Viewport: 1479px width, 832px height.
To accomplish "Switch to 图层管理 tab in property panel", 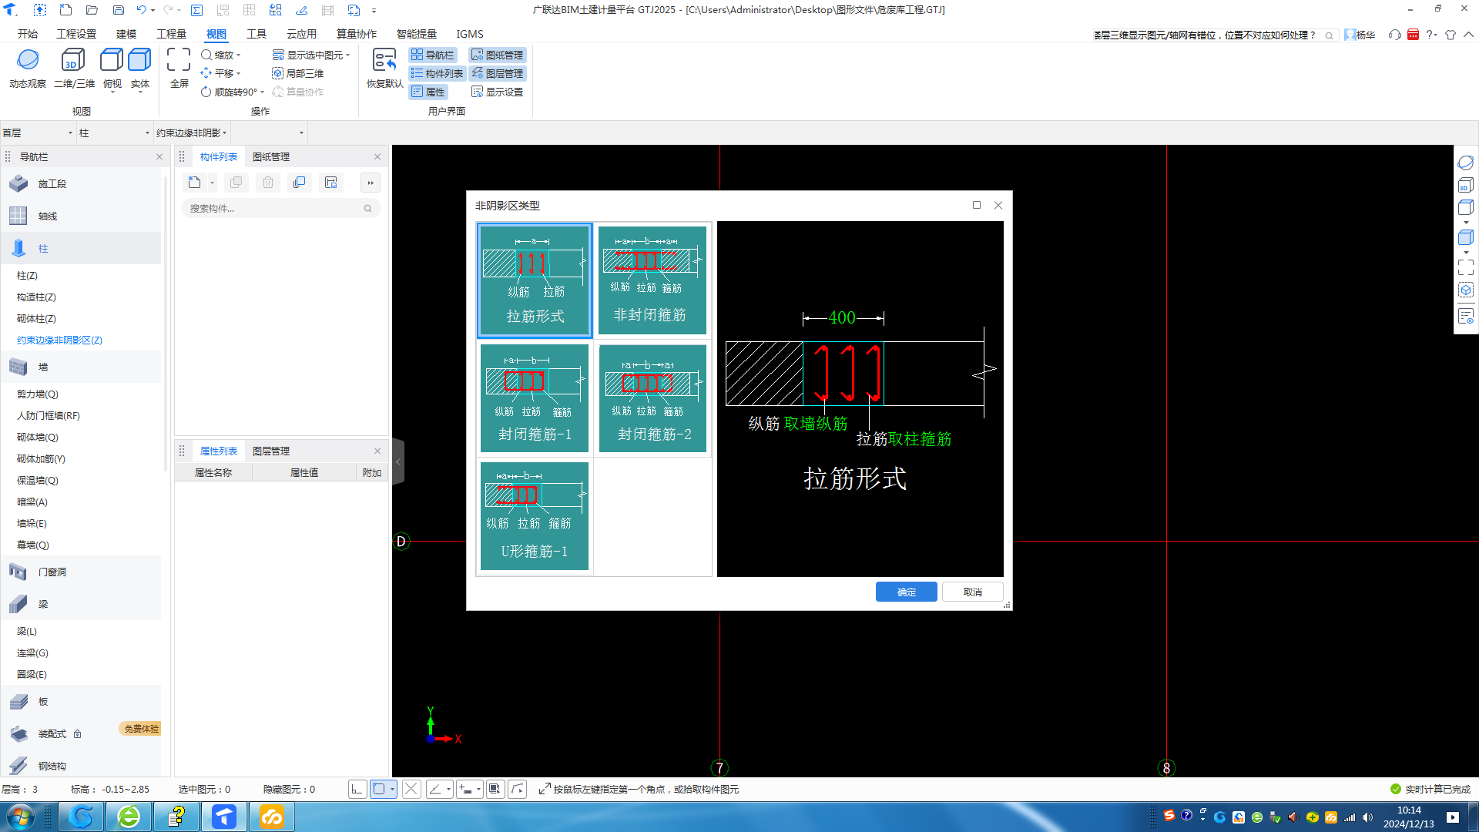I will [271, 451].
